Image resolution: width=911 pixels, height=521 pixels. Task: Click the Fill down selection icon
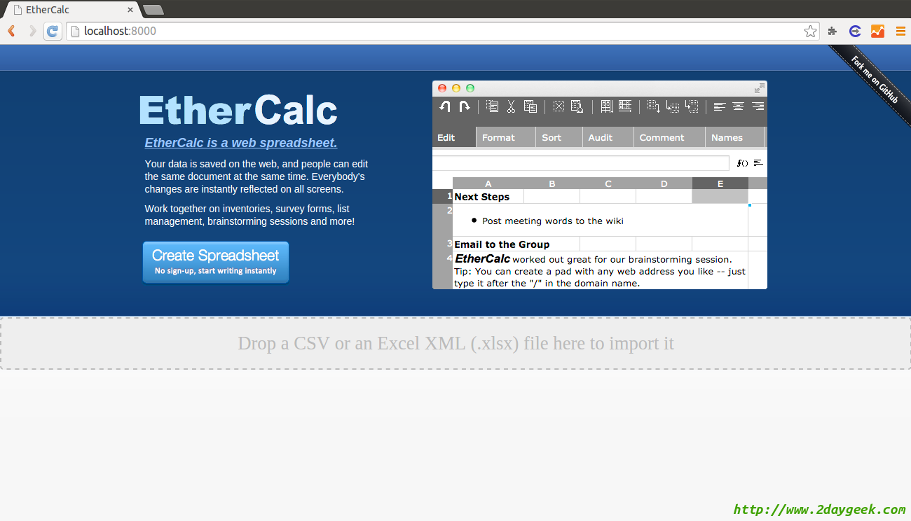click(654, 106)
